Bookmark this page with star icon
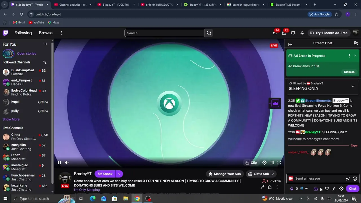This screenshot has height=203, width=361. pyautogui.click(x=336, y=14)
